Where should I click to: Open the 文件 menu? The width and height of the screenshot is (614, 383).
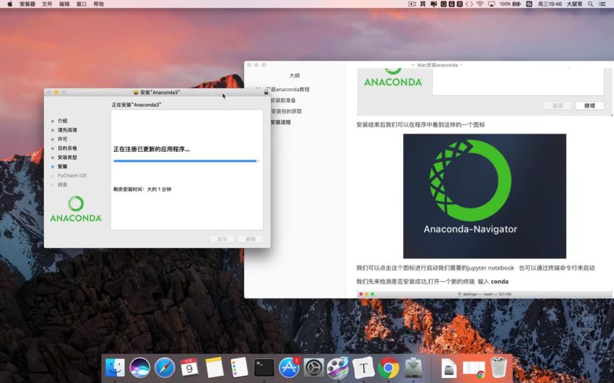point(47,4)
